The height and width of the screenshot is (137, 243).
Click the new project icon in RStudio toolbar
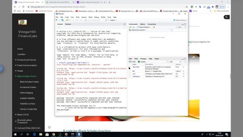coord(62,20)
